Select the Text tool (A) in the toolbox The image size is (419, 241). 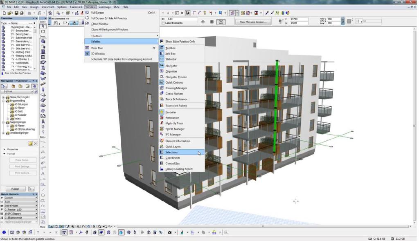43,174
